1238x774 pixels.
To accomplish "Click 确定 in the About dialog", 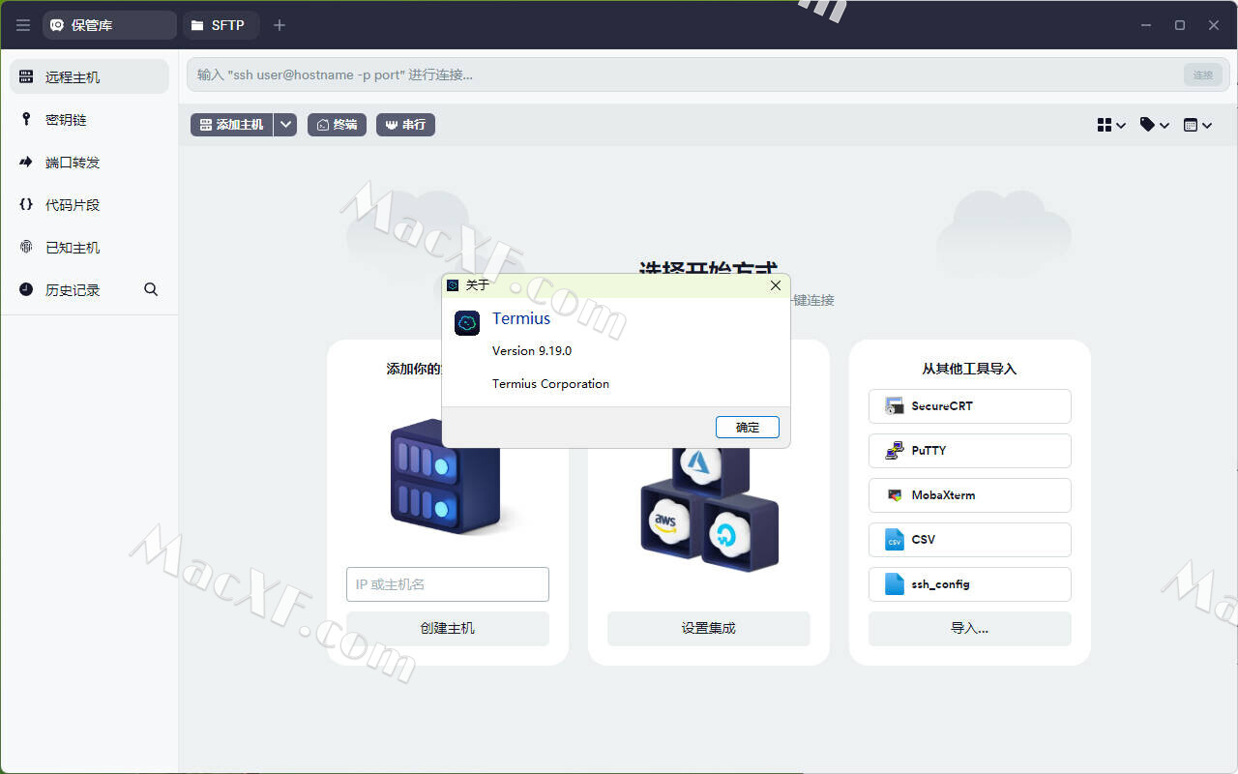I will [x=748, y=427].
